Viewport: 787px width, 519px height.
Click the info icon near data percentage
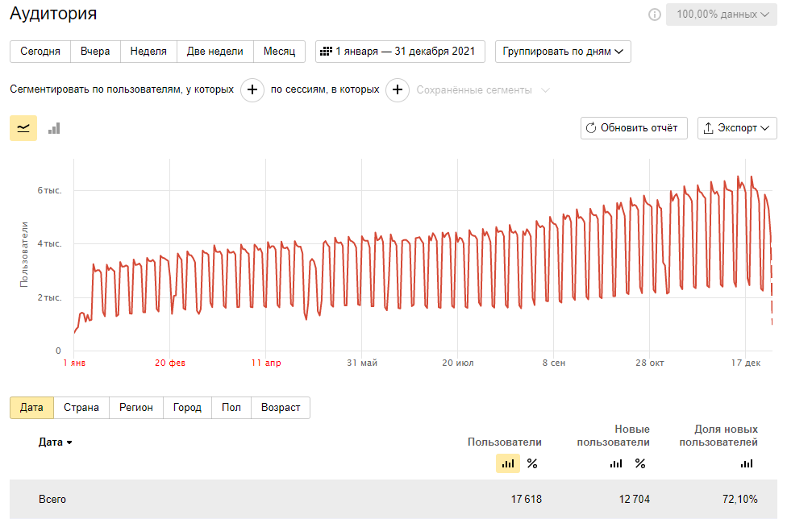coord(654,15)
